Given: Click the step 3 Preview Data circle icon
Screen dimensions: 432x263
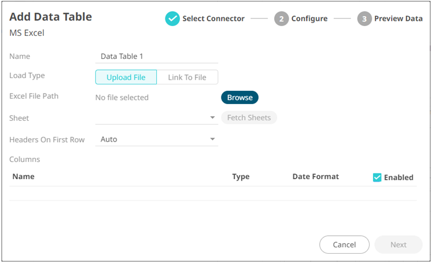Looking at the screenshot, I should click(x=364, y=18).
